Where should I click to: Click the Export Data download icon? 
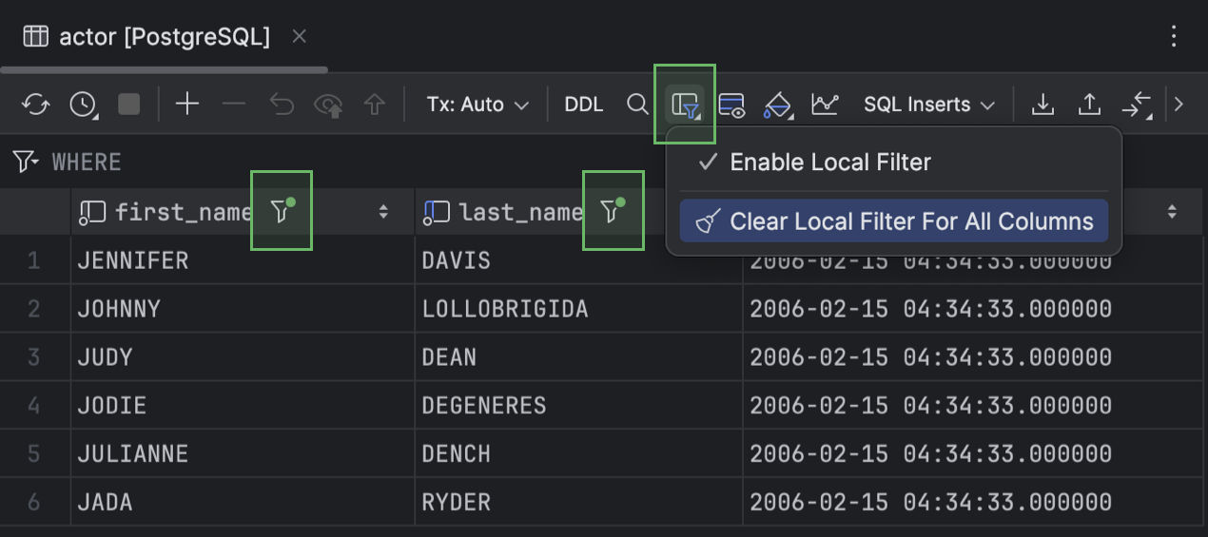tap(1042, 105)
